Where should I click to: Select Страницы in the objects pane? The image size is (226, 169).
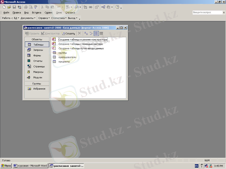[37, 66]
